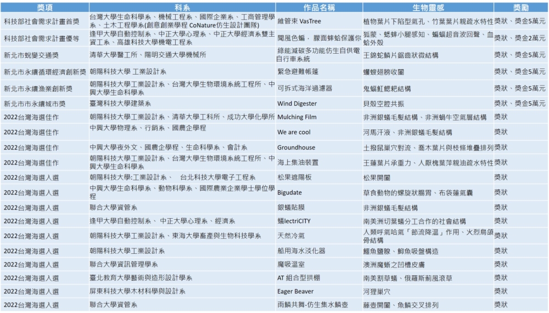Select the 科技部社會需求計畫優等 cell

coord(45,38)
